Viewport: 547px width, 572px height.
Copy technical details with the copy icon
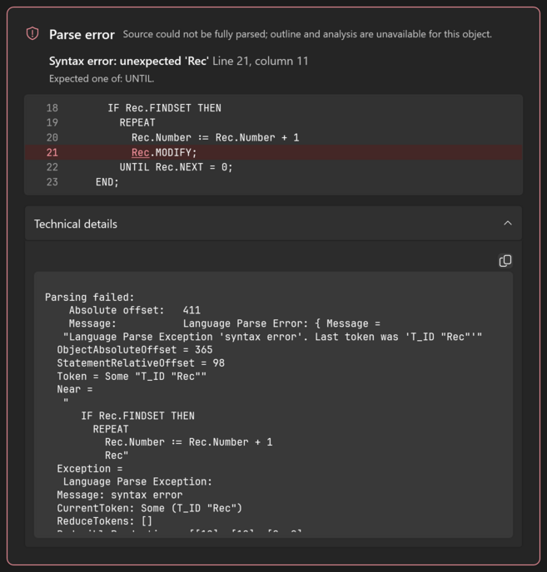(x=505, y=261)
